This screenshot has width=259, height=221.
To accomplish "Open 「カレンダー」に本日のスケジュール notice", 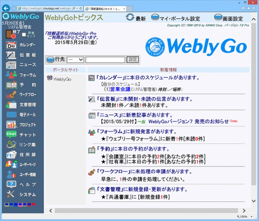I will point(148,77).
